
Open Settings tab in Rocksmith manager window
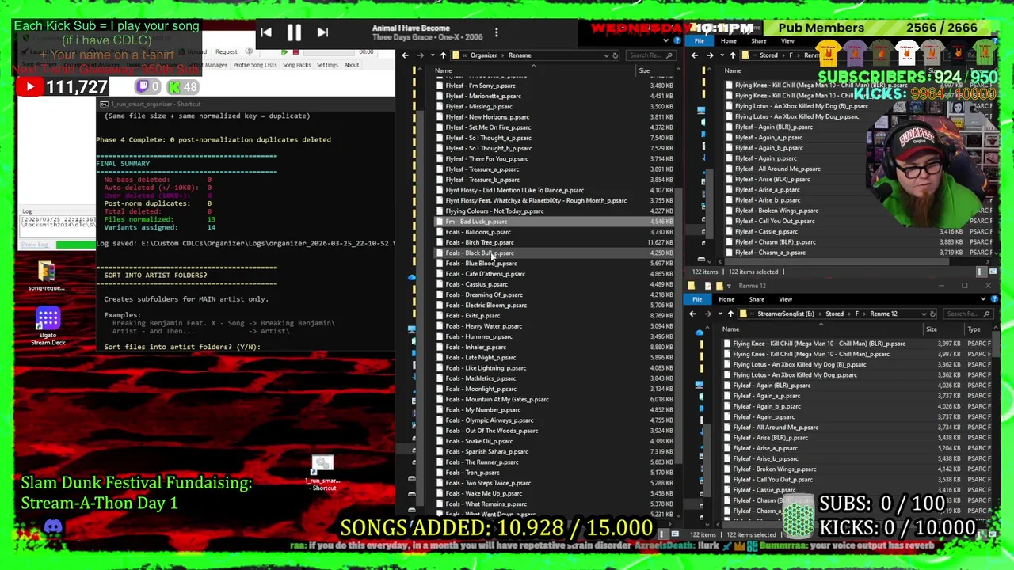coord(327,65)
